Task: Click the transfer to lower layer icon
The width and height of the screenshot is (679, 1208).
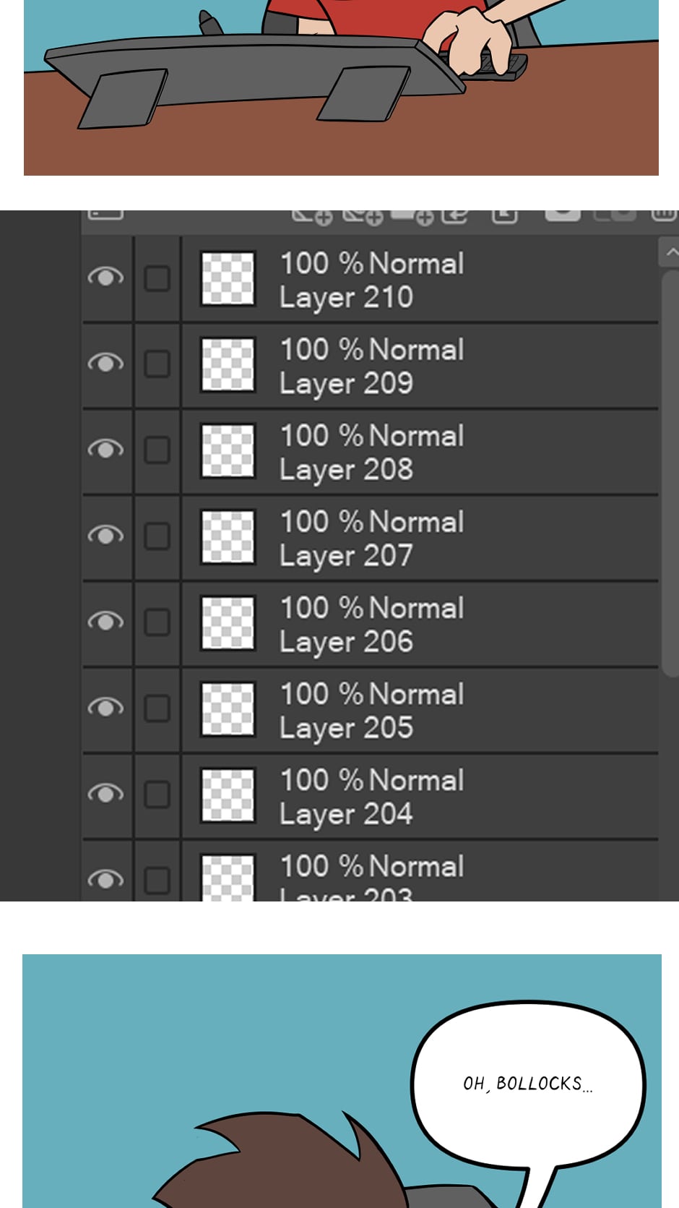Action: (x=454, y=215)
